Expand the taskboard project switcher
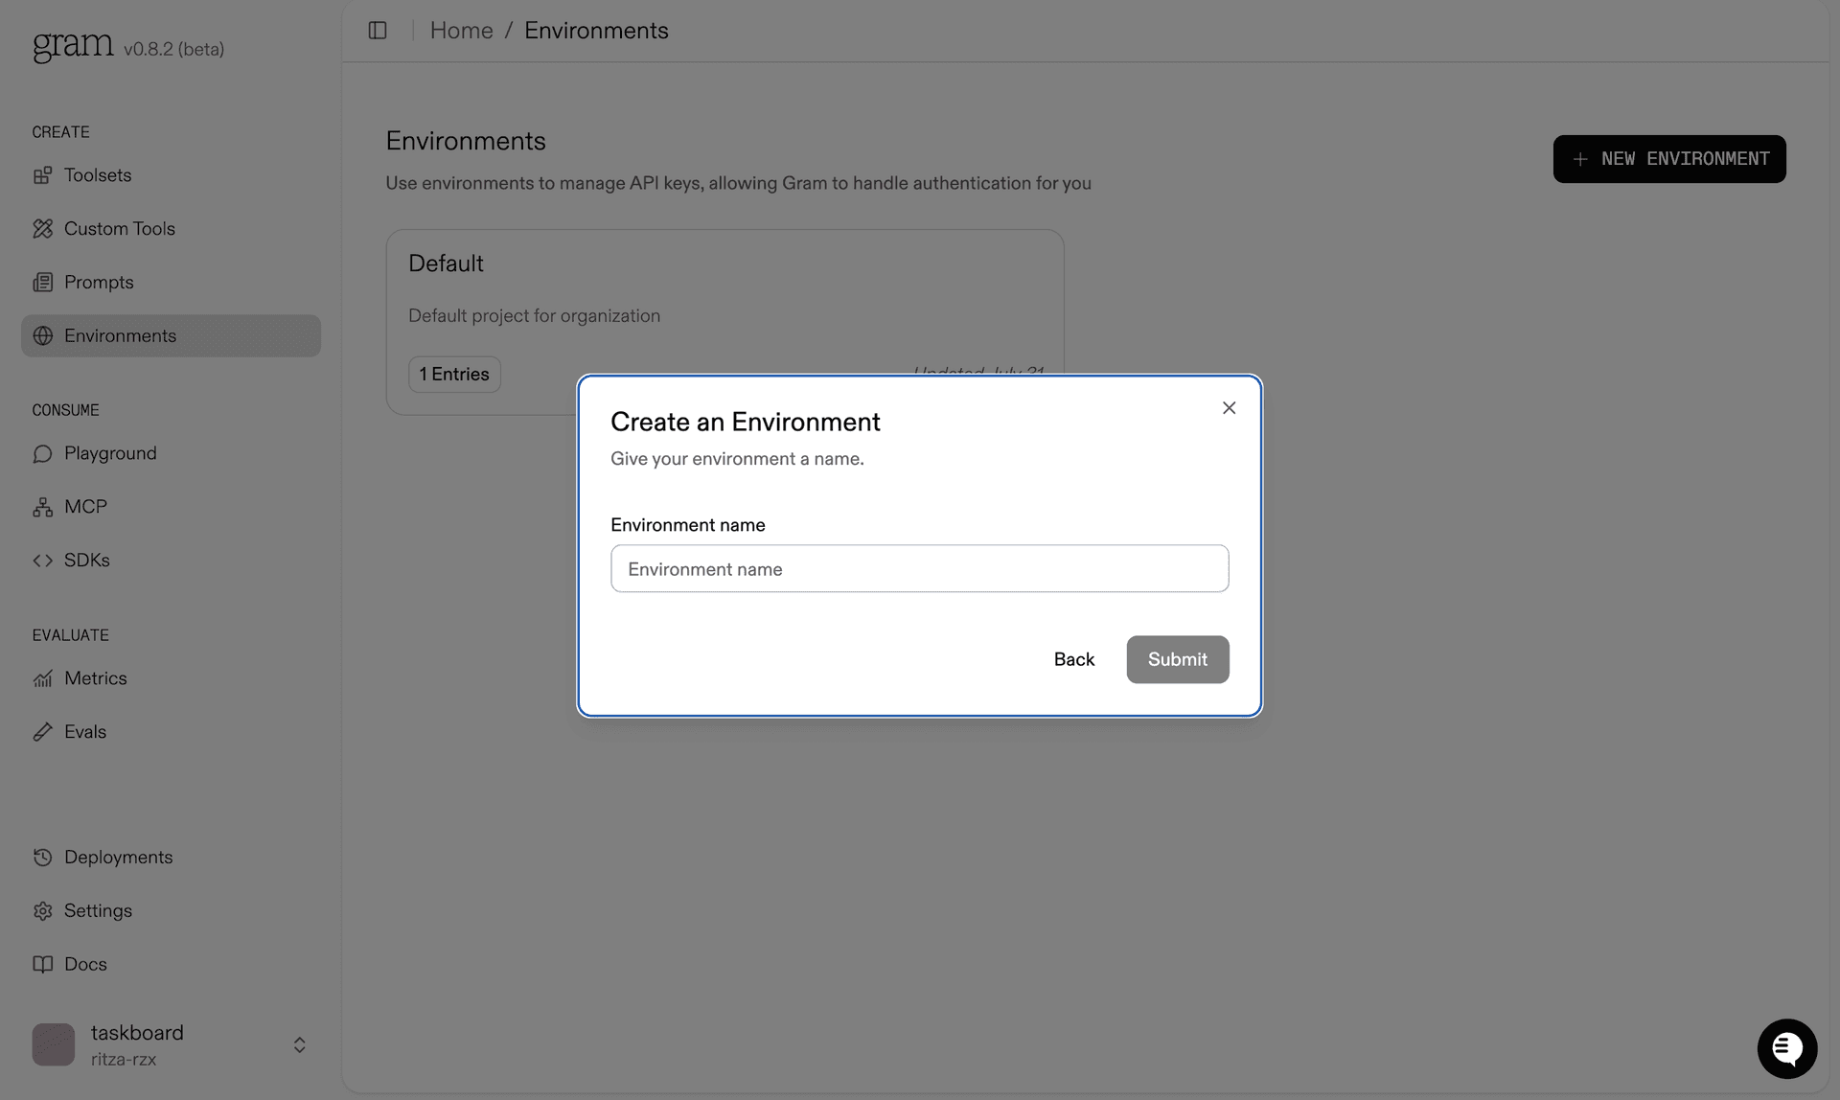Viewport: 1840px width, 1100px height. tap(299, 1044)
